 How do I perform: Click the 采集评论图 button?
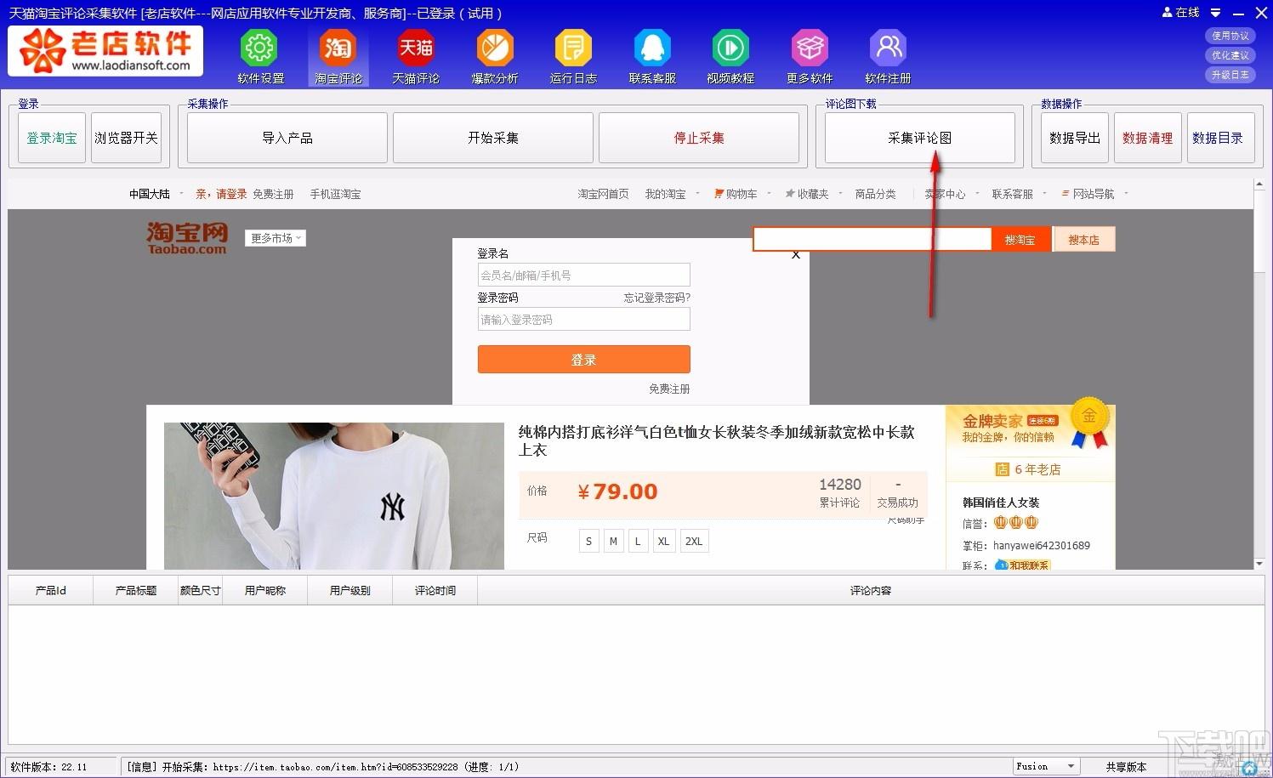pyautogui.click(x=920, y=138)
